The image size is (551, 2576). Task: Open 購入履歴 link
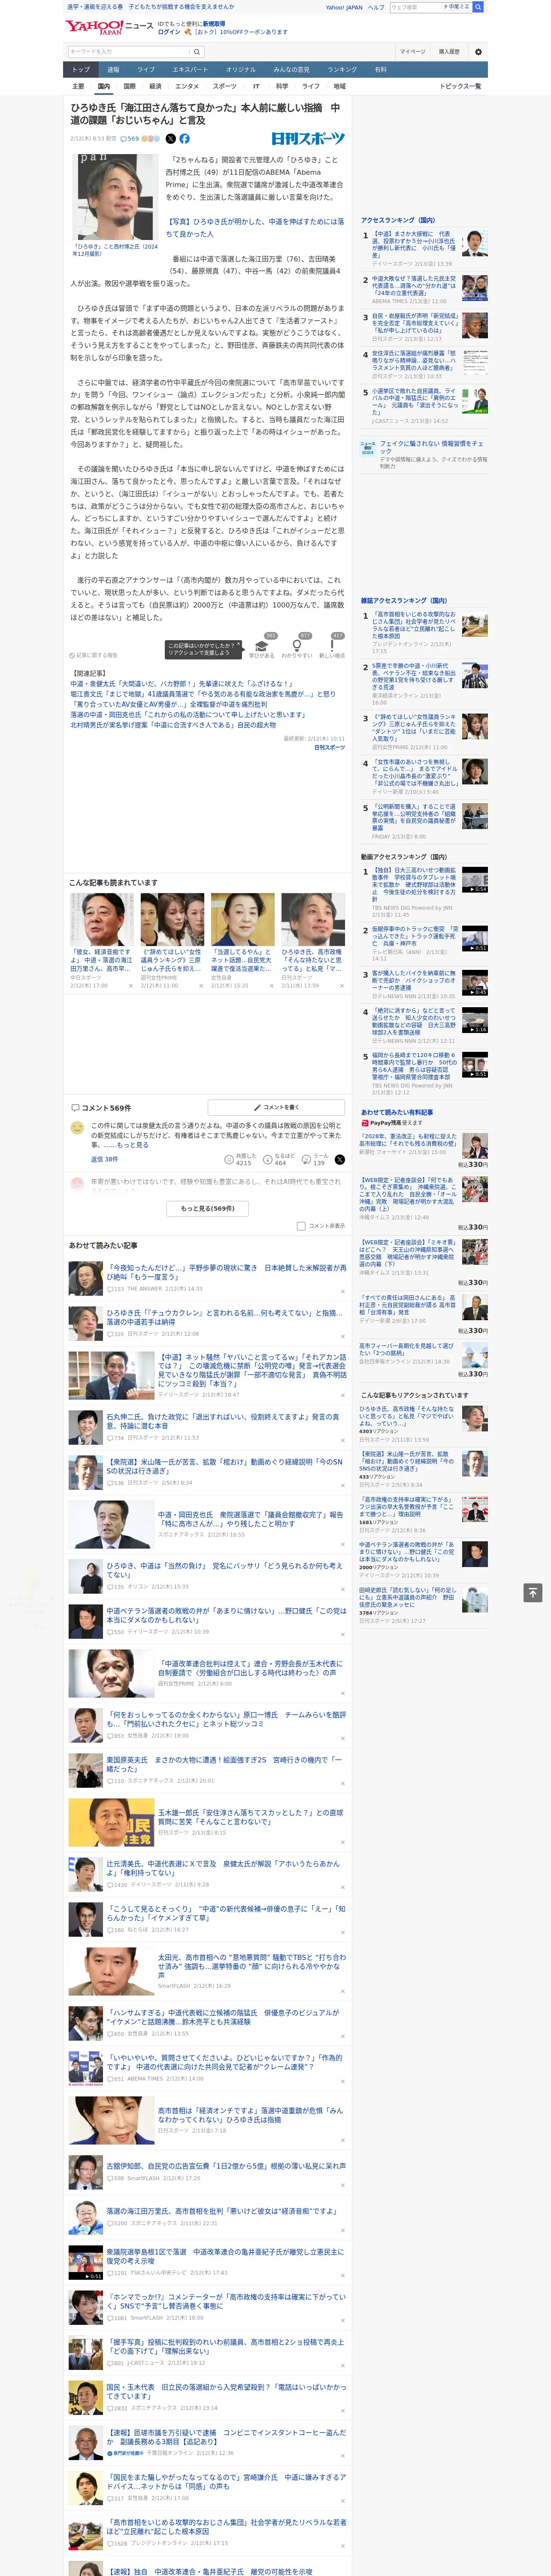click(449, 51)
